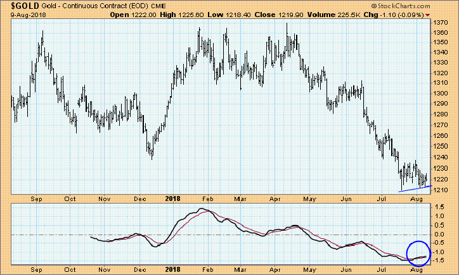Image resolution: width=459 pixels, height=275 pixels.
Task: Click the 1370 price level on the y-axis
Action: point(443,22)
